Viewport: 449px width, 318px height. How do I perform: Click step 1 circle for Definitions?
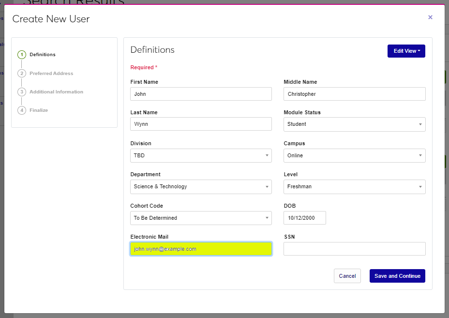click(22, 55)
